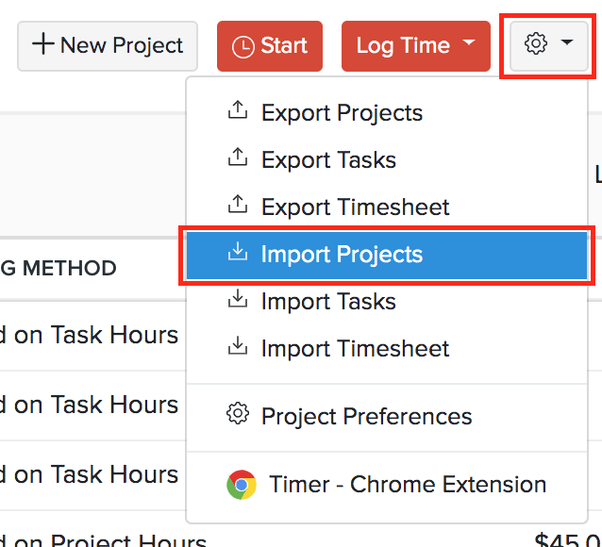This screenshot has height=547, width=602.
Task: Choose Export Timesheet from menu
Action: click(355, 207)
